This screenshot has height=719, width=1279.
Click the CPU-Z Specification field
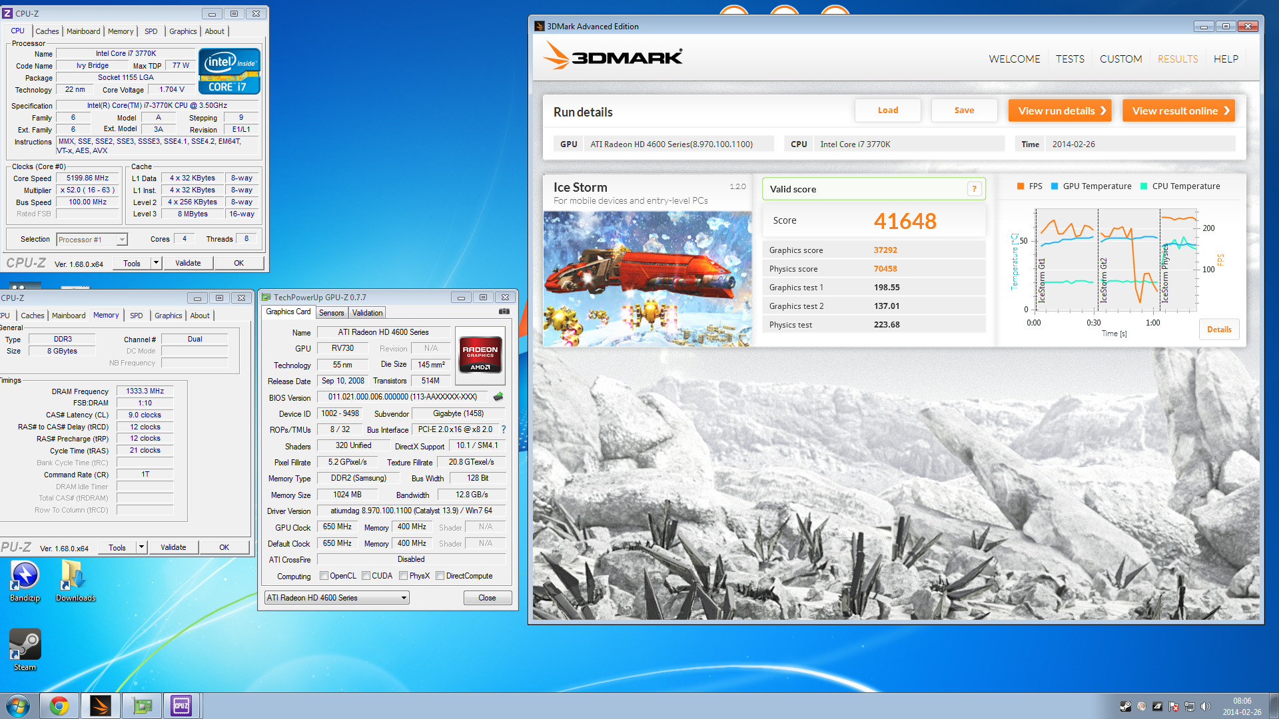[157, 105]
